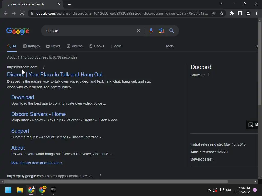Close the discord Google Search tab

click(59, 4)
